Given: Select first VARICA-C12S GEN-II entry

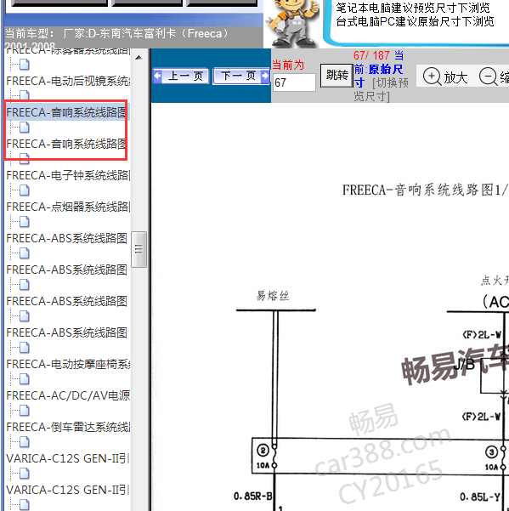Looking at the screenshot, I should (68, 458).
